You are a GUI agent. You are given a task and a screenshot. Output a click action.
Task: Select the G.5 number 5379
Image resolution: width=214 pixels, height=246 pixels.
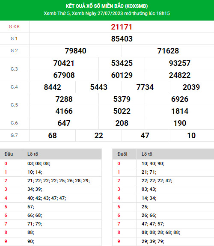(122, 99)
